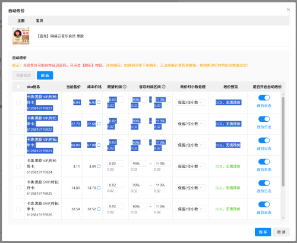The height and width of the screenshot is (243, 297).
Task: Toggle auto price change for 周卡 row
Action: 264,162
